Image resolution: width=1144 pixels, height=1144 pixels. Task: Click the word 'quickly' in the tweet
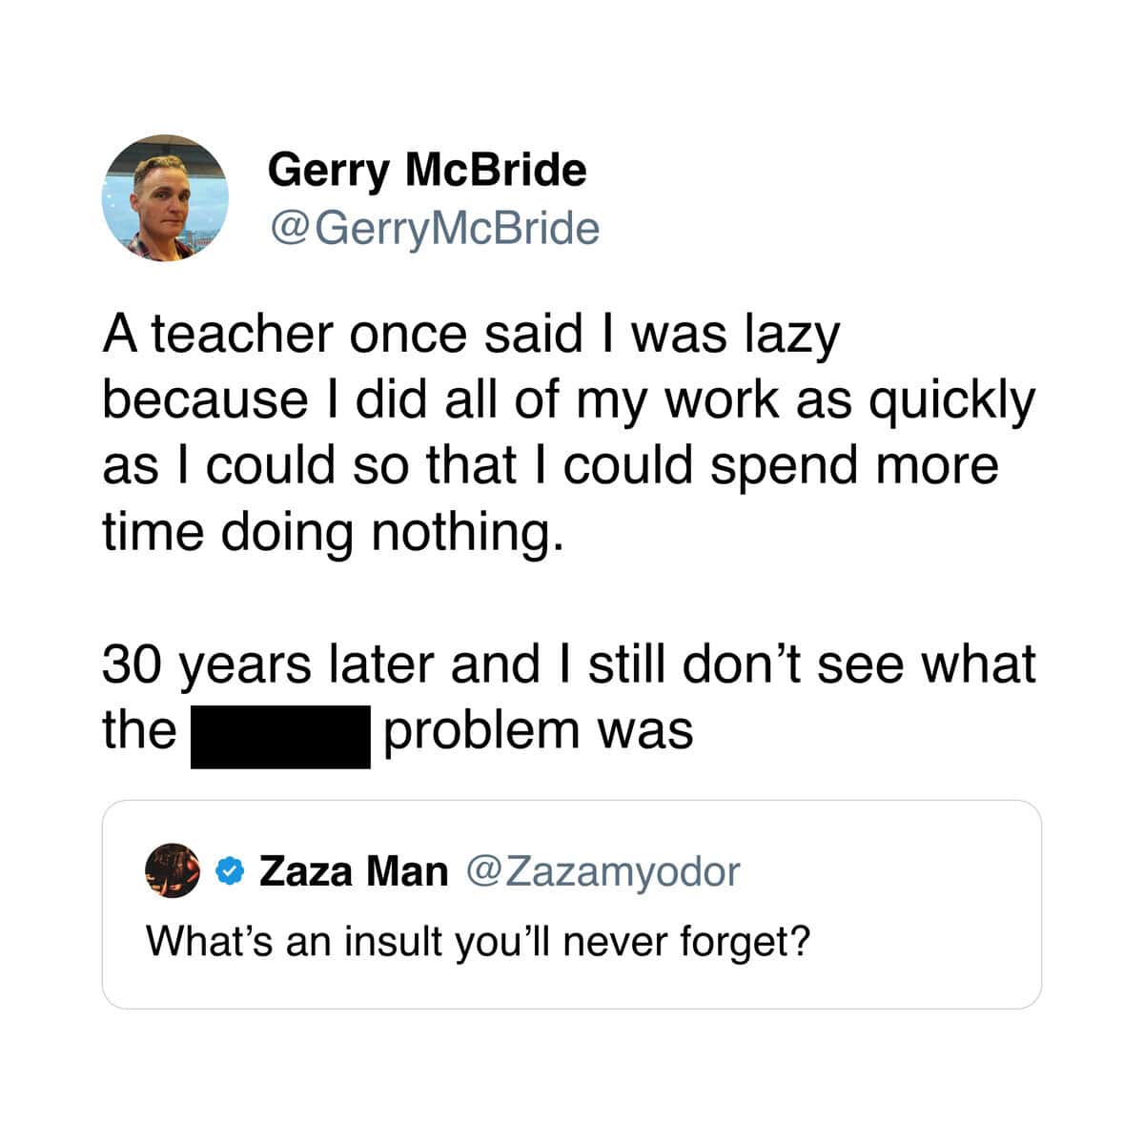950,401
